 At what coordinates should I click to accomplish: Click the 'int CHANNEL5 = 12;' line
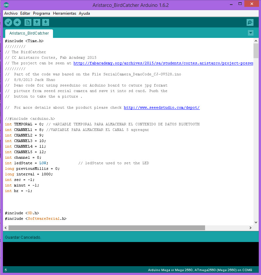coord(26,152)
